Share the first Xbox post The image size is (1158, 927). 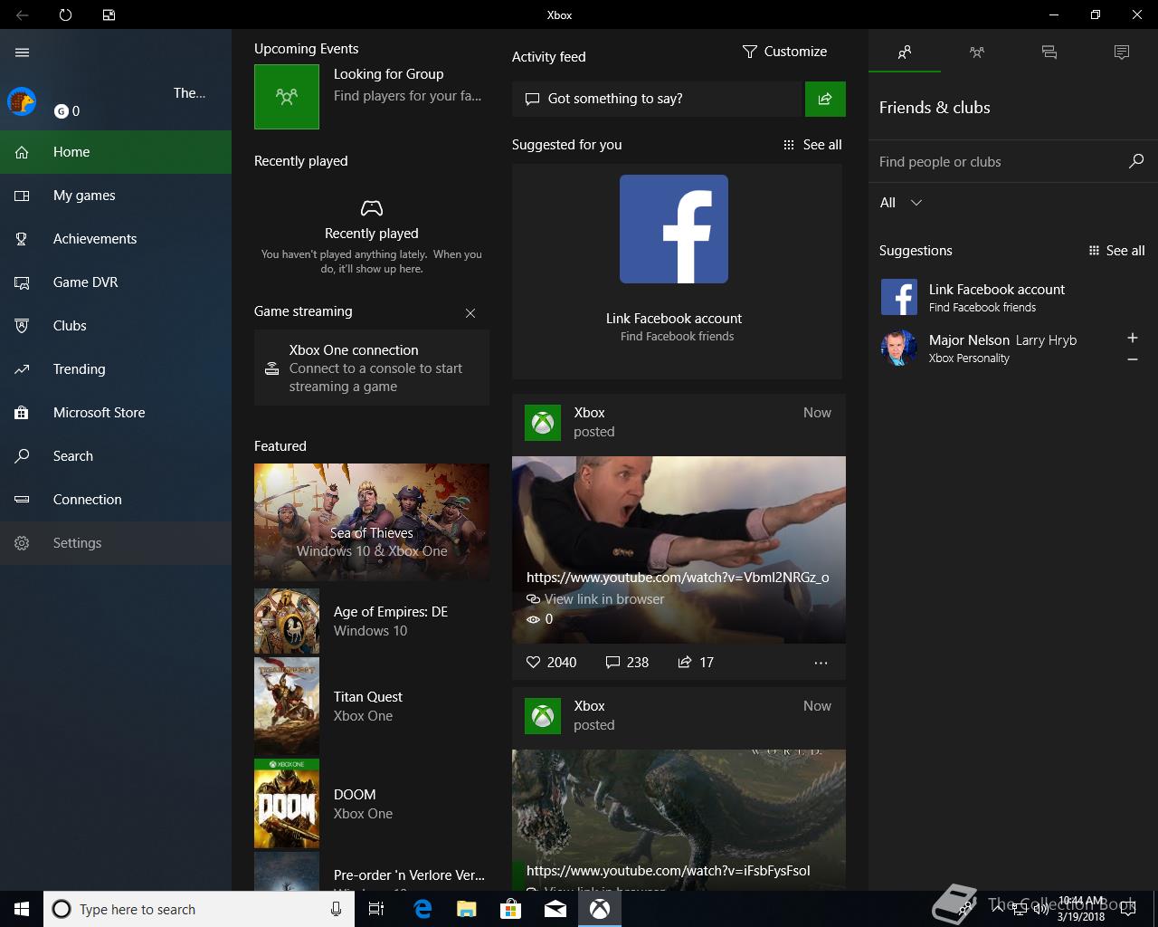click(x=696, y=663)
